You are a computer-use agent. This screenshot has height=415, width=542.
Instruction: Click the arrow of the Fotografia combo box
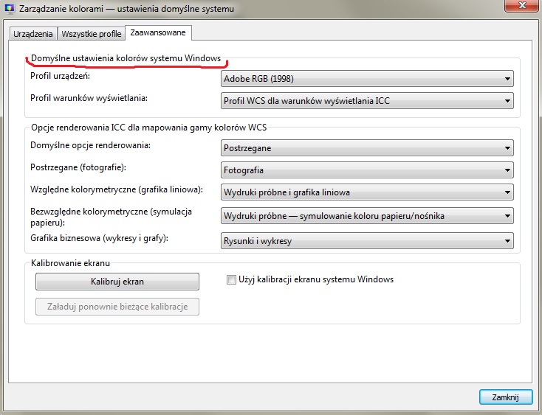(x=507, y=170)
